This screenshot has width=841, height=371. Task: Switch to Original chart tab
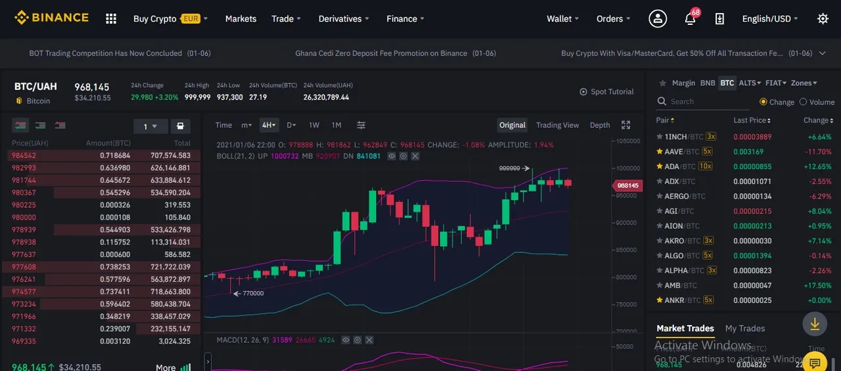point(512,125)
